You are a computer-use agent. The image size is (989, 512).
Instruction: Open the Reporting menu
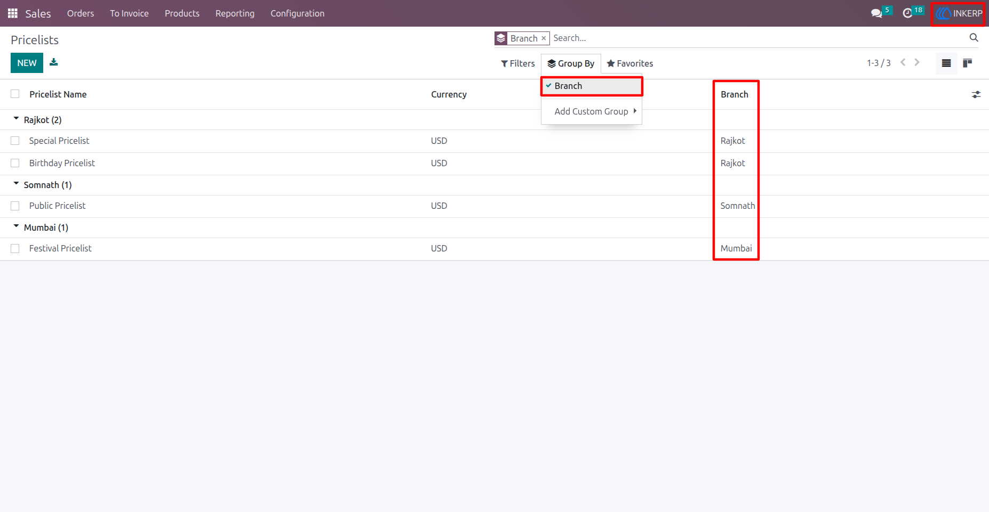point(235,13)
